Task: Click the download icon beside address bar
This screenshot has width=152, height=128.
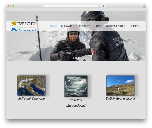Action: [x=103, y=6]
